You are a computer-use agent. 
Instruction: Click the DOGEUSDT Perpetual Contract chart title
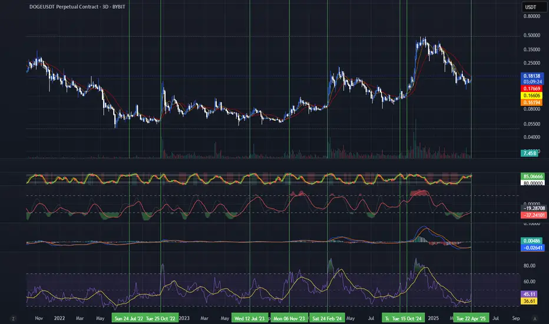(x=77, y=6)
